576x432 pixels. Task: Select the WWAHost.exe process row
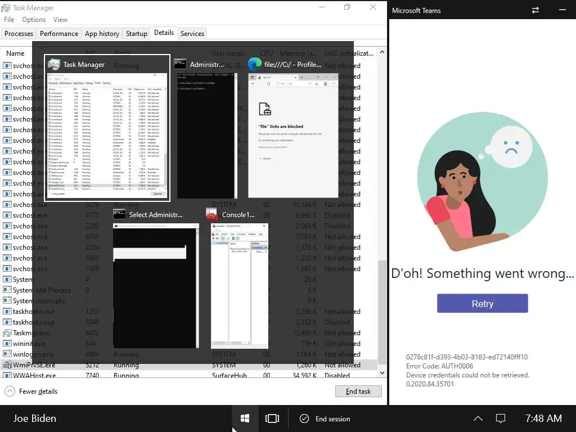click(189, 375)
